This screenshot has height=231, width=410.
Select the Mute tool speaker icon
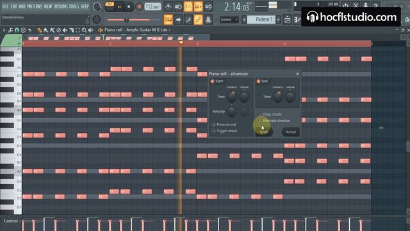click(65, 30)
